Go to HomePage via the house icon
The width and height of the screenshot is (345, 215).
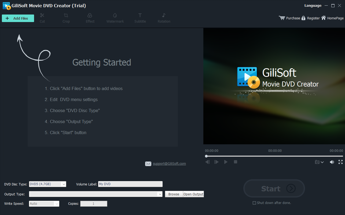[x=324, y=18]
